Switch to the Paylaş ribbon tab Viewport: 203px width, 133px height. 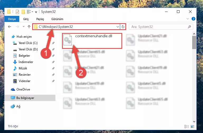pos(40,19)
